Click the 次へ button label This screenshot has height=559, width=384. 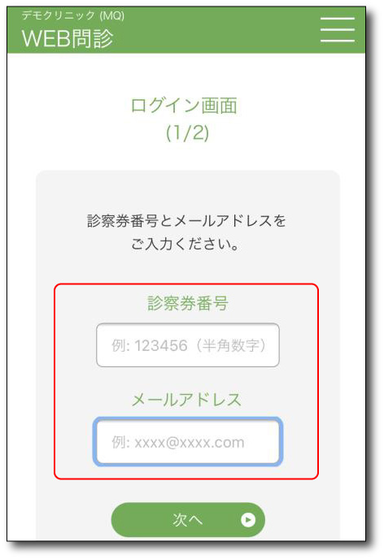pyautogui.click(x=188, y=520)
